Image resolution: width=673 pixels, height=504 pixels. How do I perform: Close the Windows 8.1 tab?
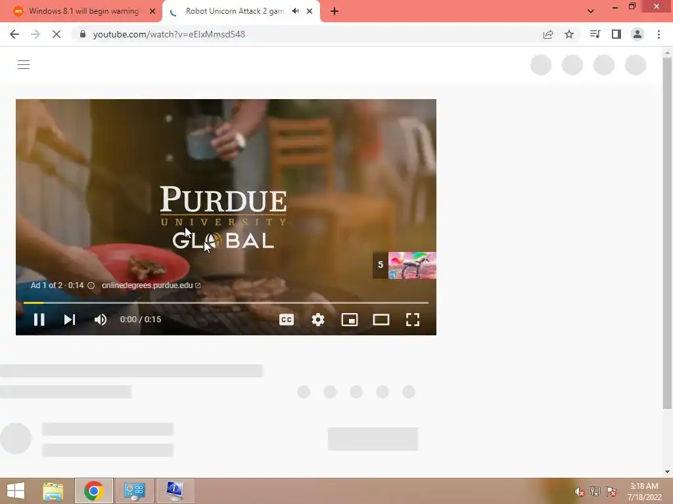tap(152, 11)
